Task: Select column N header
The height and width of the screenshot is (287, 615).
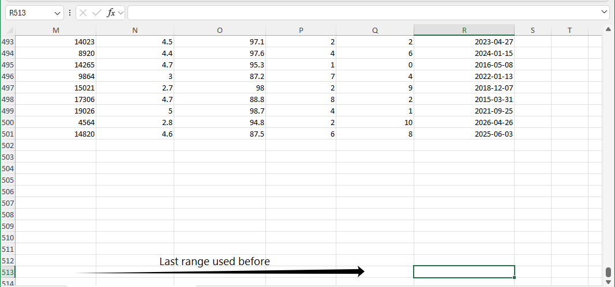Action: [135, 30]
